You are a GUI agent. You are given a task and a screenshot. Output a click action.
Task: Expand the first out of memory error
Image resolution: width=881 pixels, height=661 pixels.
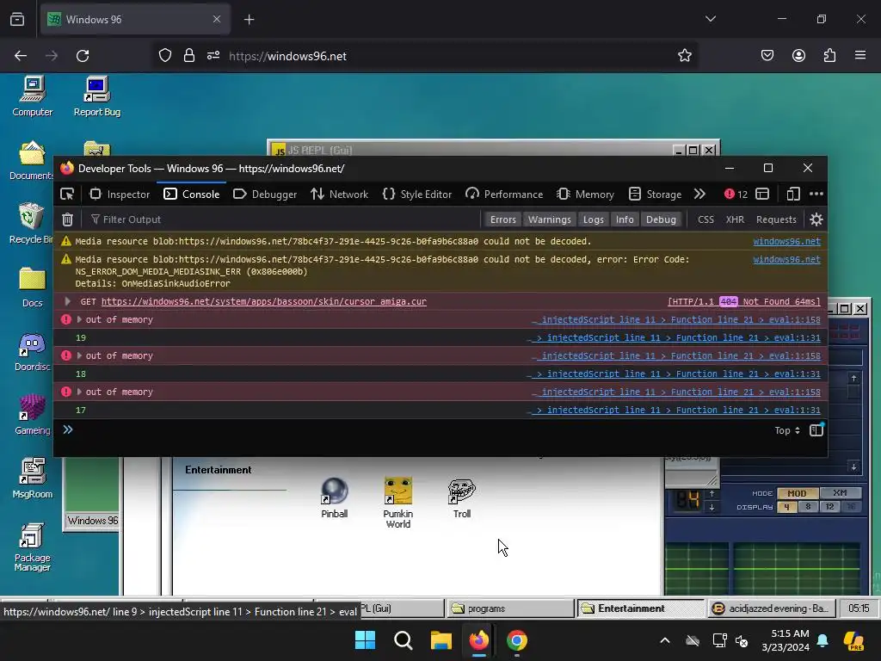coord(79,319)
